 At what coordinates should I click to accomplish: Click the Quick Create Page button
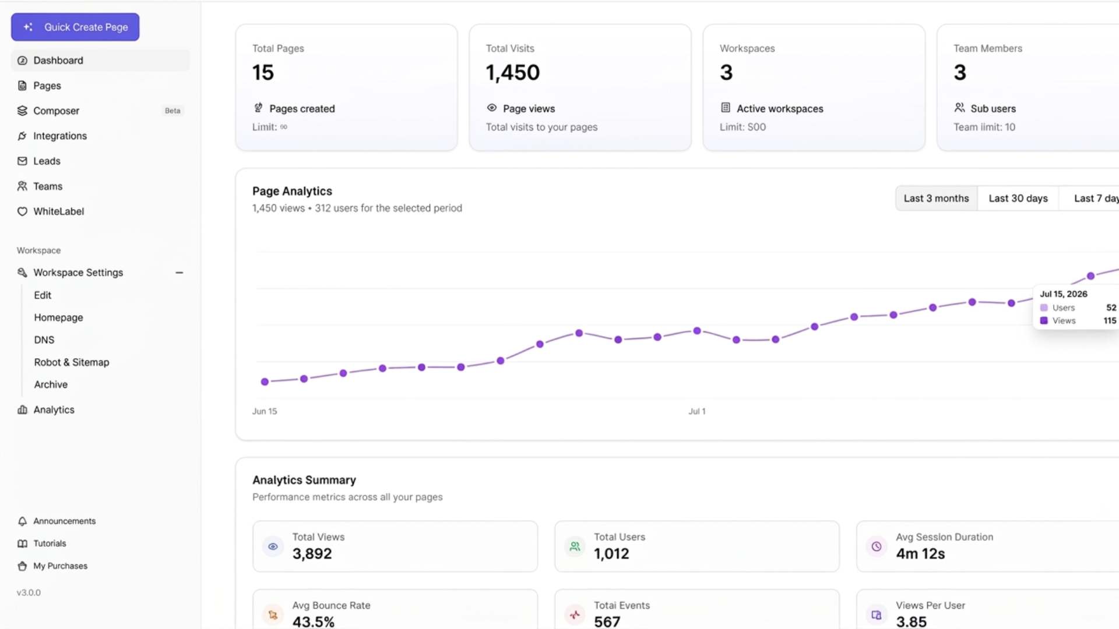click(x=75, y=27)
